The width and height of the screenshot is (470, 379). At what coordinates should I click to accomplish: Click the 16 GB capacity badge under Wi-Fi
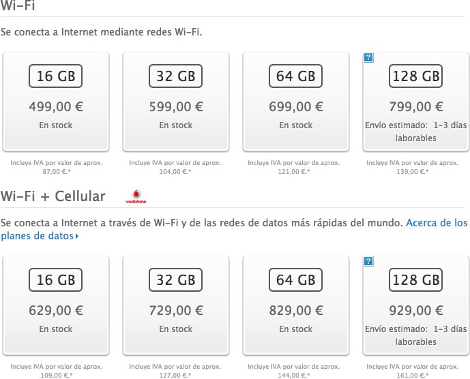55,76
